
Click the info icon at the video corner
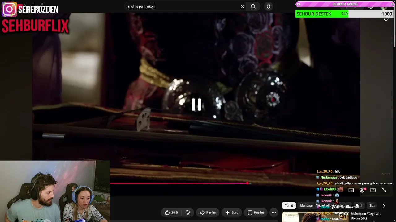point(386,18)
